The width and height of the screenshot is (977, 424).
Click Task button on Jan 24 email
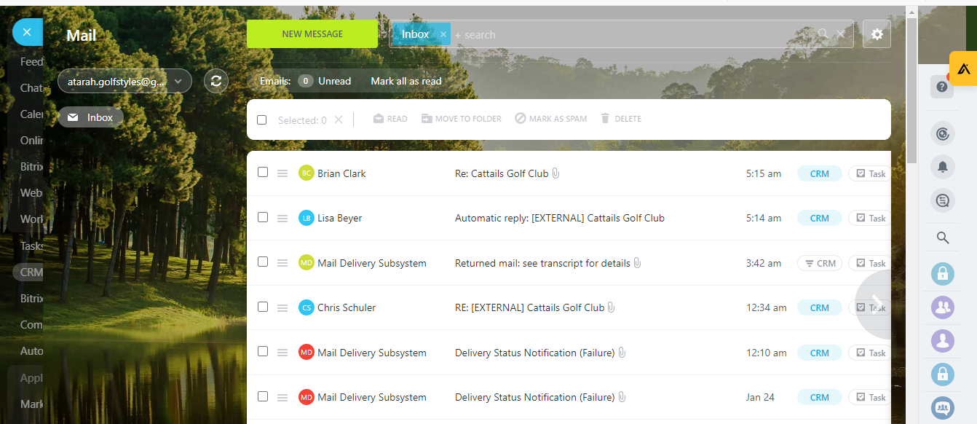tap(870, 398)
